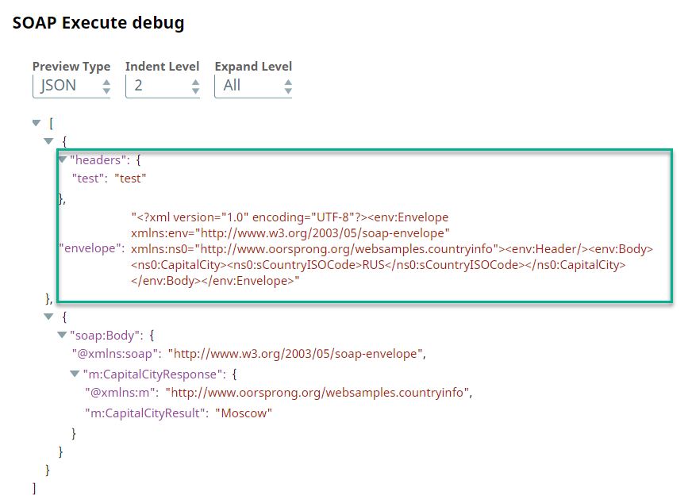
Task: Click the SOAP Execute debug title
Action: (x=98, y=23)
